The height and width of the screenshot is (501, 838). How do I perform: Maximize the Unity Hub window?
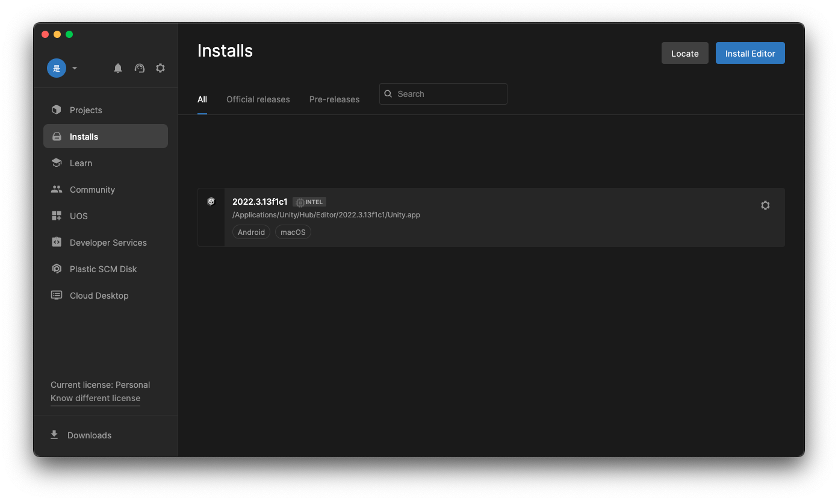click(x=69, y=34)
